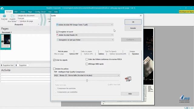Open the Français document language dropdown
Viewport: 194px width, 109px height.
[x=28, y=18]
